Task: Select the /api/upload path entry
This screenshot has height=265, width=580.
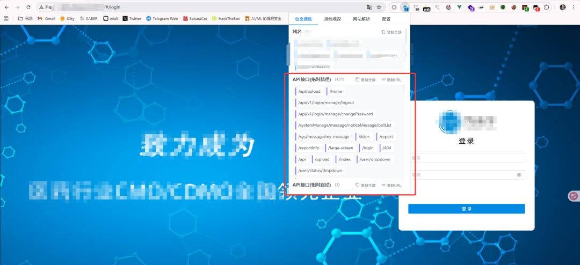Action: coord(309,91)
